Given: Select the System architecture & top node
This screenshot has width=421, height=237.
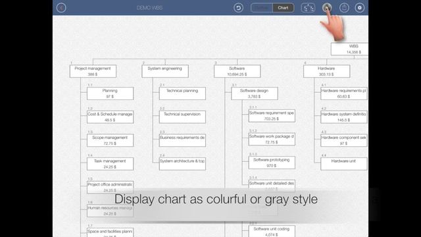Looking at the screenshot, I should (x=182, y=164).
